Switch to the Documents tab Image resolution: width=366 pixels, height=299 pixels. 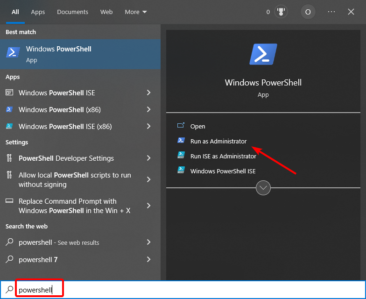pos(72,12)
